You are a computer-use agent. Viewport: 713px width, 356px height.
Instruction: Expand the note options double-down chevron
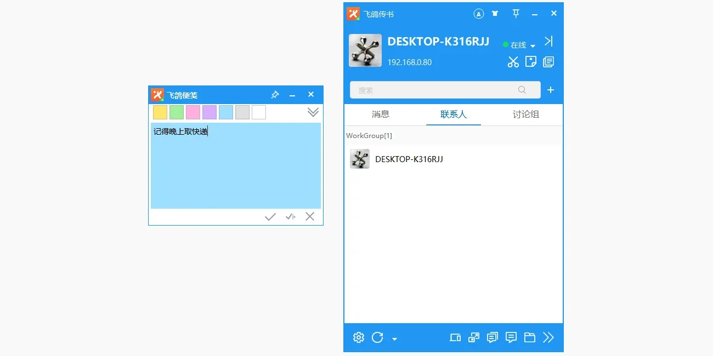click(x=313, y=112)
